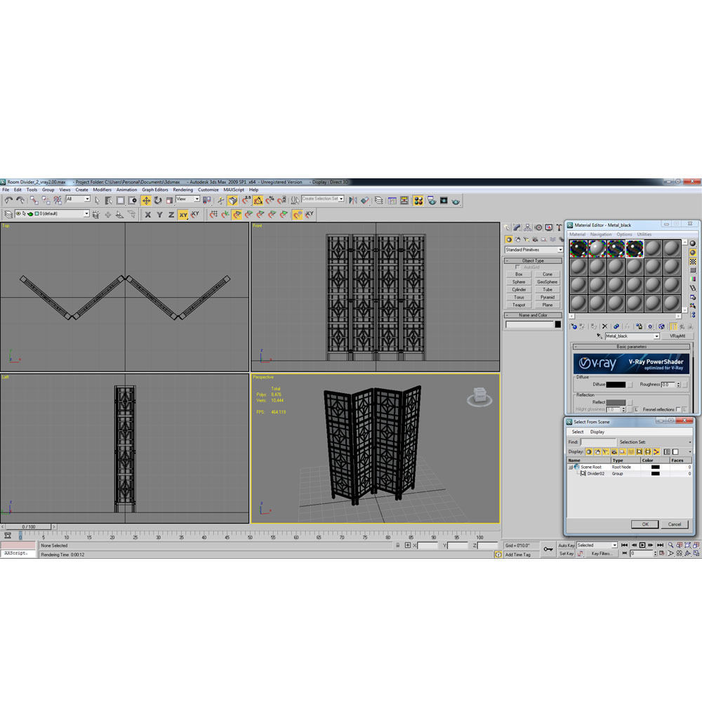Open the Utilities hammer panel tab
The width and height of the screenshot is (702, 702).
559,227
